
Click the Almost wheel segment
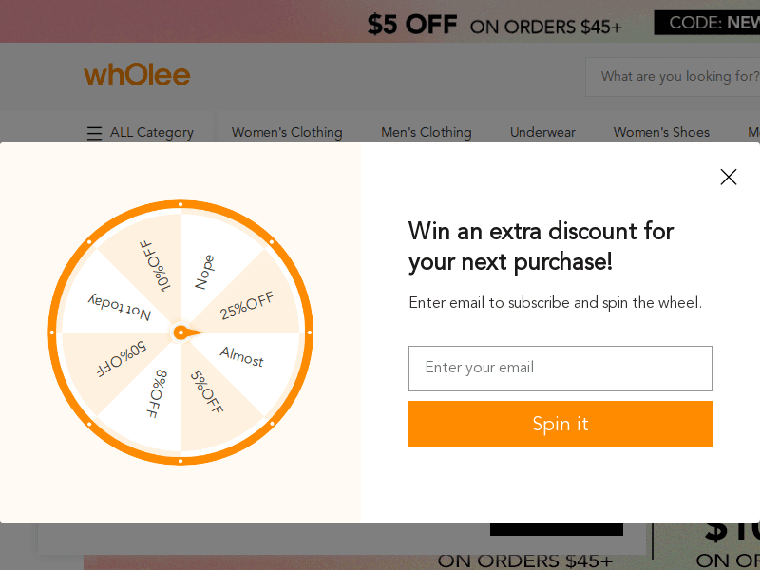tap(242, 356)
